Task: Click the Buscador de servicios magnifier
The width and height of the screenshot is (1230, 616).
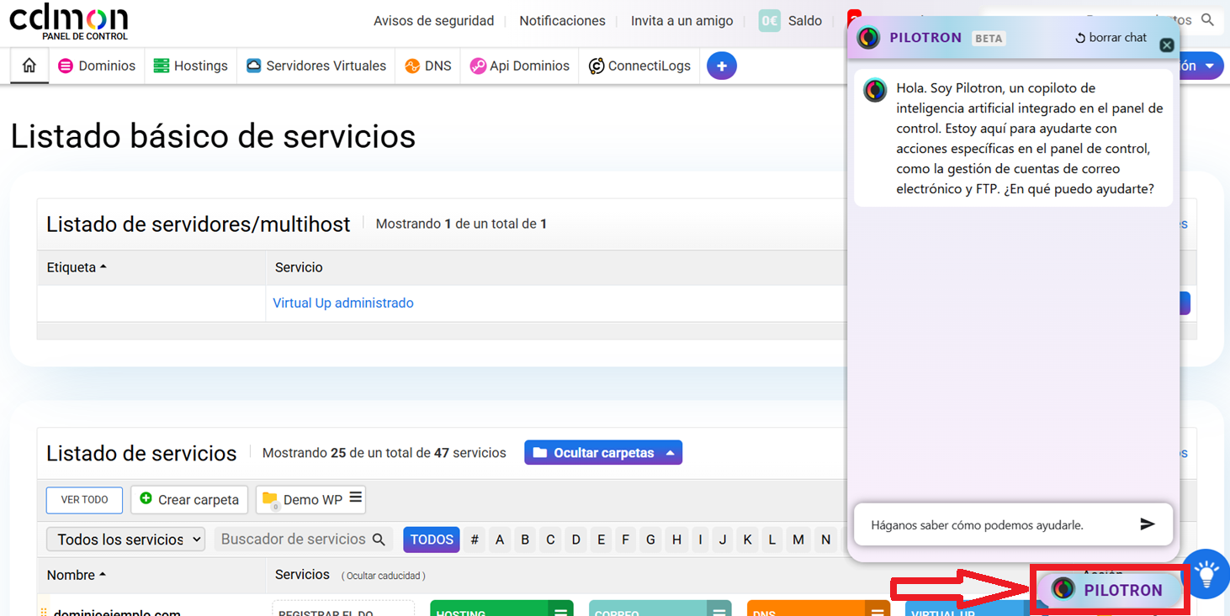Action: 379,540
